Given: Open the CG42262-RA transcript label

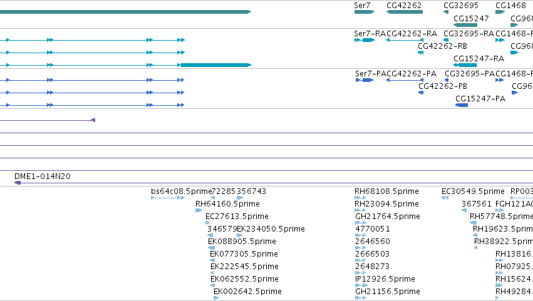Looking at the screenshot, I should coord(411,34).
